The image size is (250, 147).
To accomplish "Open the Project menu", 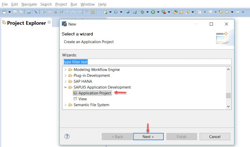I will pos(61,4).
